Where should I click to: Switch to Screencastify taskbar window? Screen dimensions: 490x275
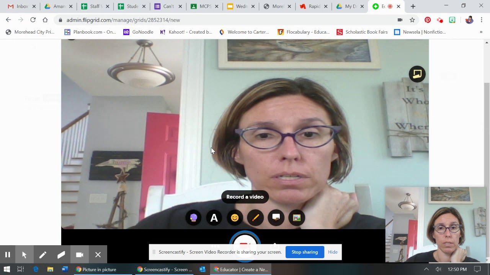[165, 269]
